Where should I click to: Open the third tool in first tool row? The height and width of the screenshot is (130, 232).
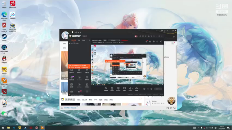pos(87,71)
